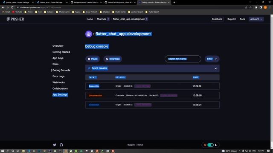Expand the Event creator panel

coord(152,68)
